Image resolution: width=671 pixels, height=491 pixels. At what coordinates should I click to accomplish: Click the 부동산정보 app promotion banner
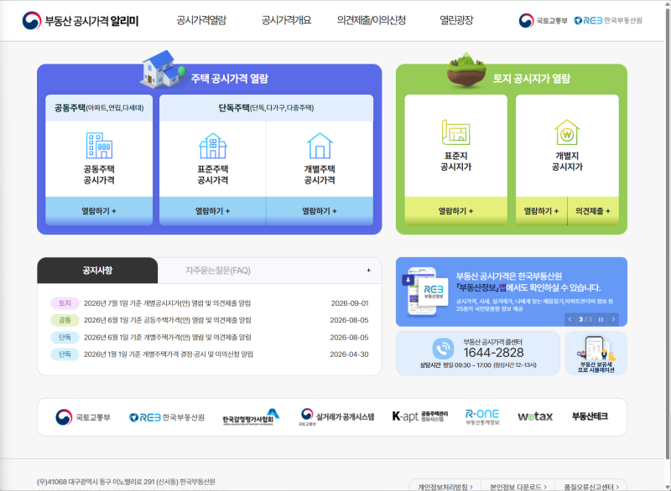click(512, 292)
